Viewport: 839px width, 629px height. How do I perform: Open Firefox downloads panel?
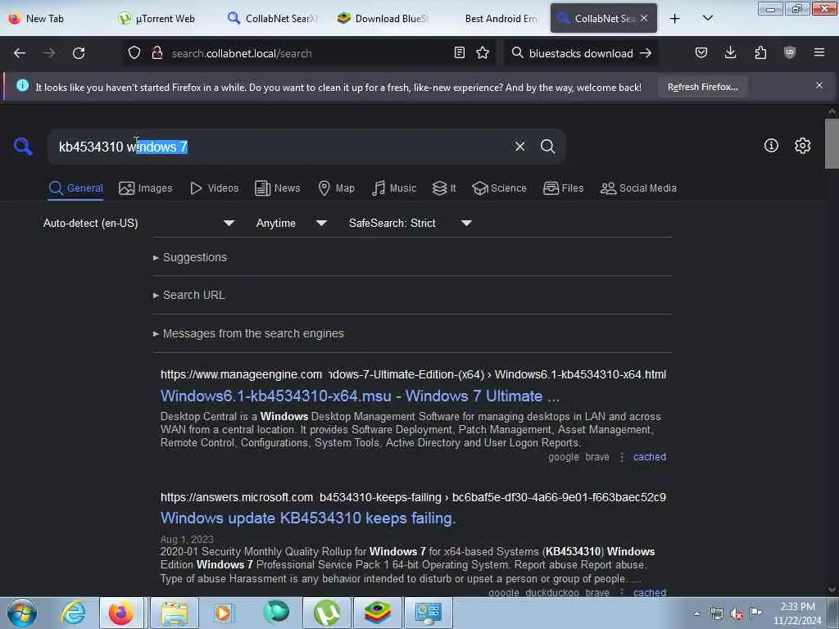(x=730, y=52)
